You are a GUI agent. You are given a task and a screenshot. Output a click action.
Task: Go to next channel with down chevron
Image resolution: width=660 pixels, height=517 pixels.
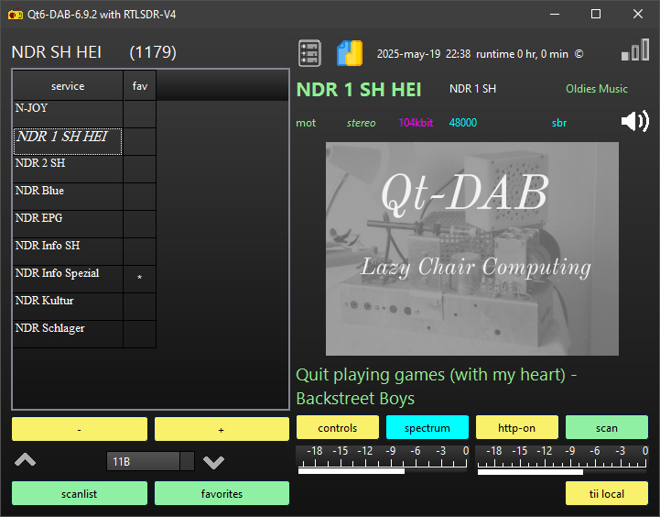click(x=213, y=462)
